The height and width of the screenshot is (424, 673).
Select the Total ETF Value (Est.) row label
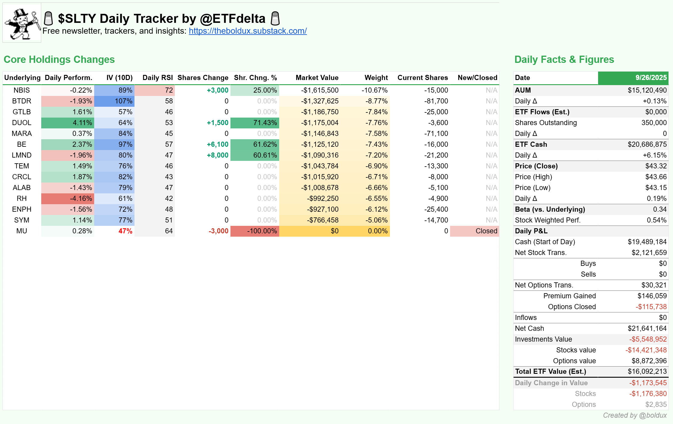point(550,371)
